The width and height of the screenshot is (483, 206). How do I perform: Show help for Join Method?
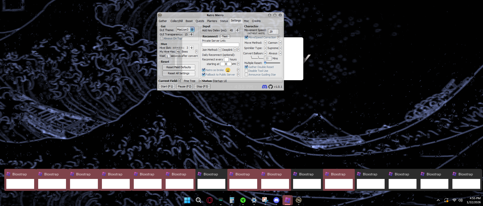(x=238, y=50)
